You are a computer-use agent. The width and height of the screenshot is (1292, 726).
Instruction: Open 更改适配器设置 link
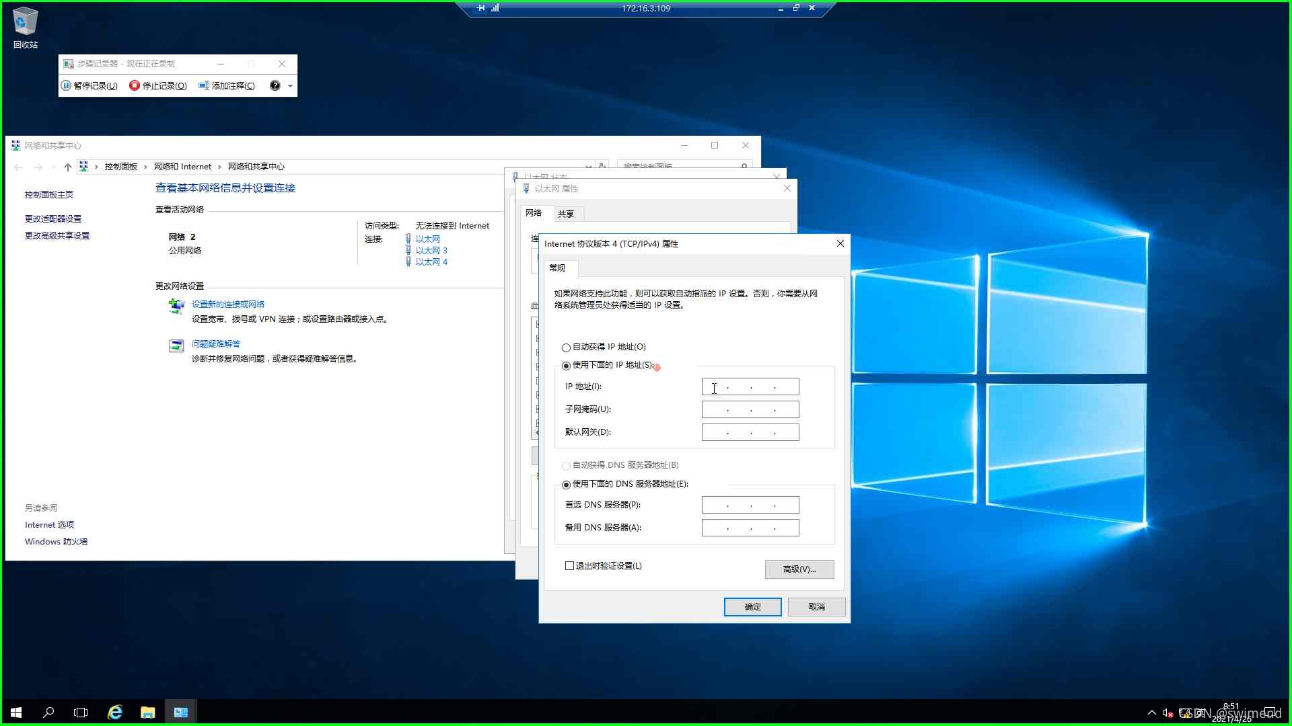pyautogui.click(x=53, y=218)
